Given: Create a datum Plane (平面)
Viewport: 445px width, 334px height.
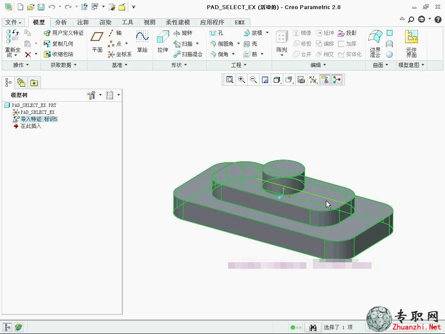Looking at the screenshot, I should (x=97, y=41).
